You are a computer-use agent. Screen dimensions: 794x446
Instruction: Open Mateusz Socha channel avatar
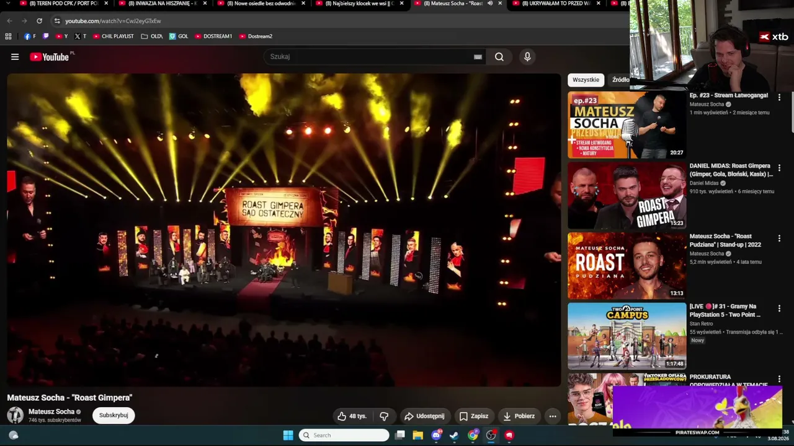click(16, 415)
